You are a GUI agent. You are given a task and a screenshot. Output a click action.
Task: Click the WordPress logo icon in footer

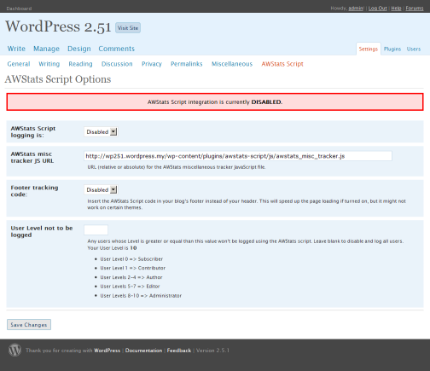[15, 350]
